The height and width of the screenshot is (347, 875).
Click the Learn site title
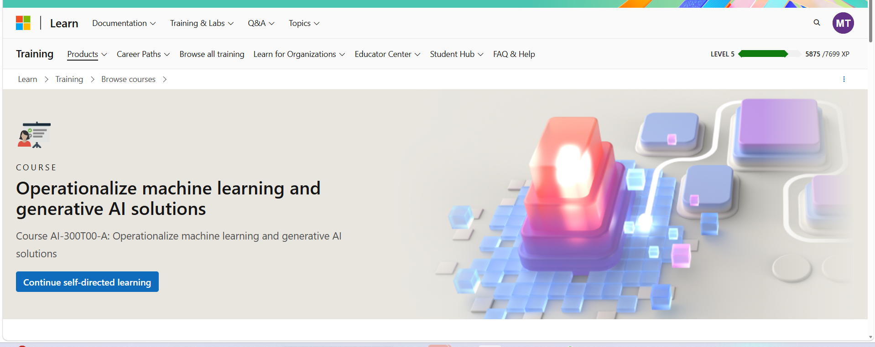click(64, 23)
